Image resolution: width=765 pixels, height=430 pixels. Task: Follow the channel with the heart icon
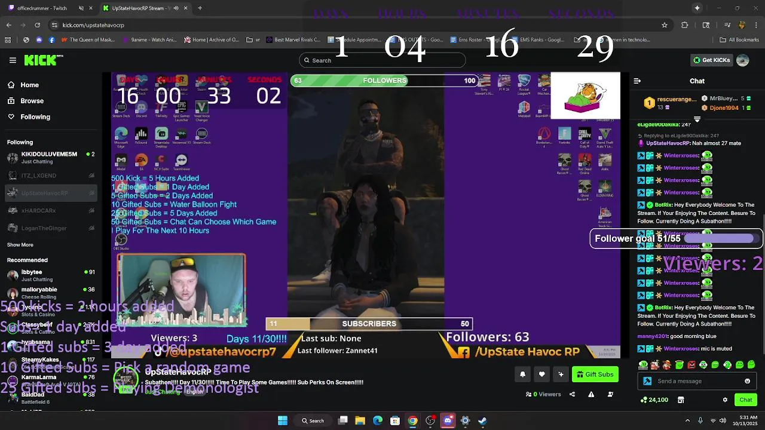(x=541, y=374)
